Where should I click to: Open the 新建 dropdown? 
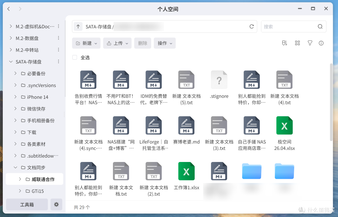pos(86,43)
